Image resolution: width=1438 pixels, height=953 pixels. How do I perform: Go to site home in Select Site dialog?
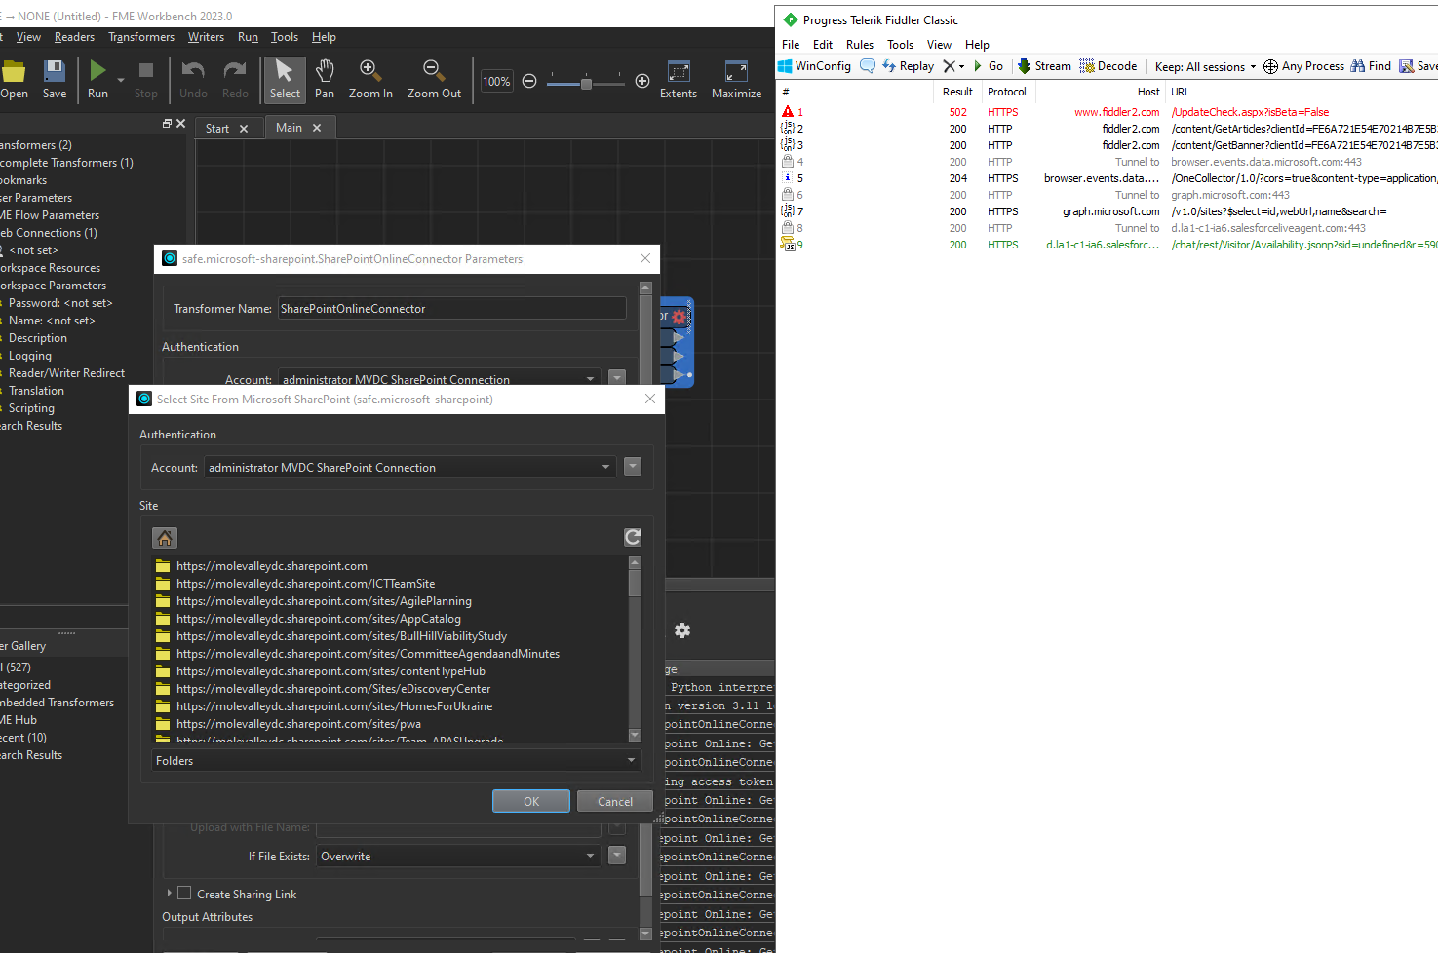click(x=165, y=538)
